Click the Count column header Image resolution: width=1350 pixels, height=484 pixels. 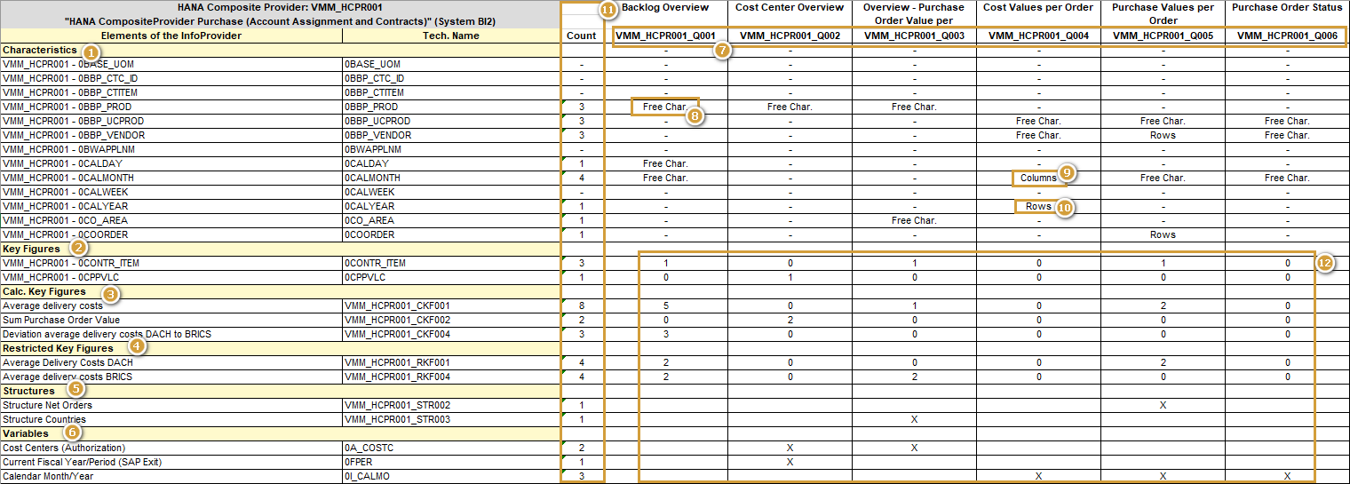(x=581, y=36)
